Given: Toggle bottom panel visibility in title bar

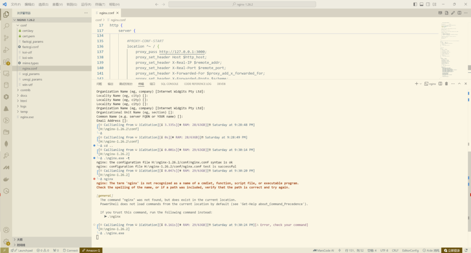Looking at the screenshot, I should click(x=421, y=4).
